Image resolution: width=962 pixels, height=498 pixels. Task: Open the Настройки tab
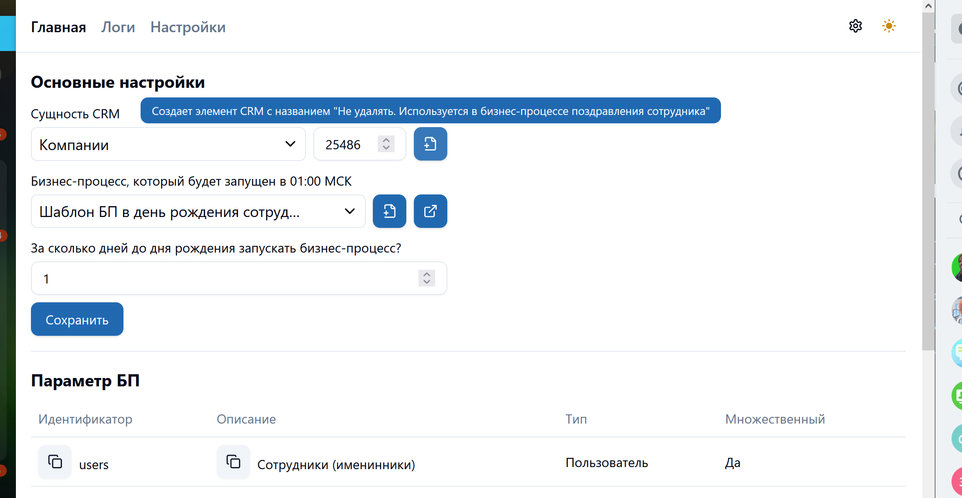pos(188,27)
